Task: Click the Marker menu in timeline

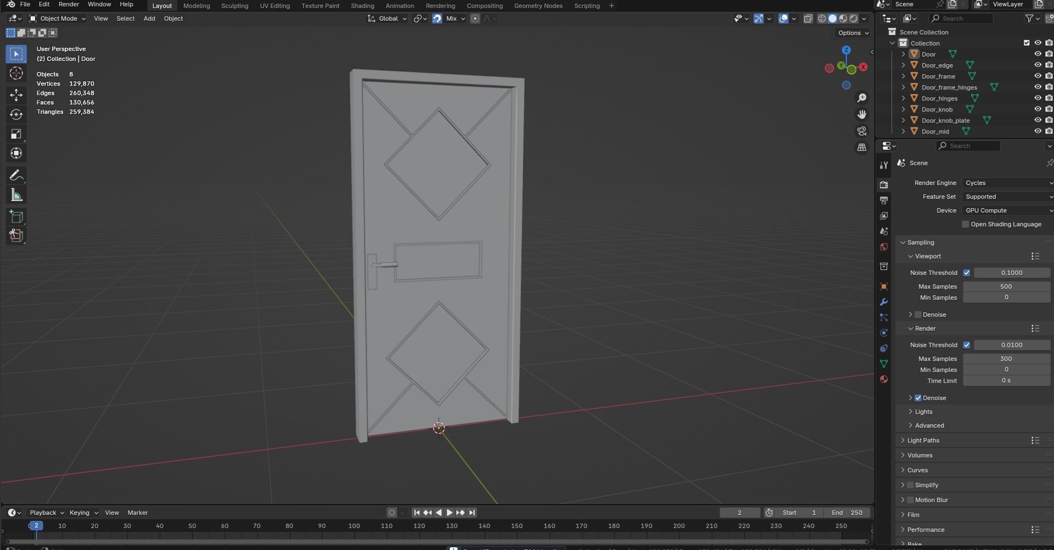Action: coord(138,513)
